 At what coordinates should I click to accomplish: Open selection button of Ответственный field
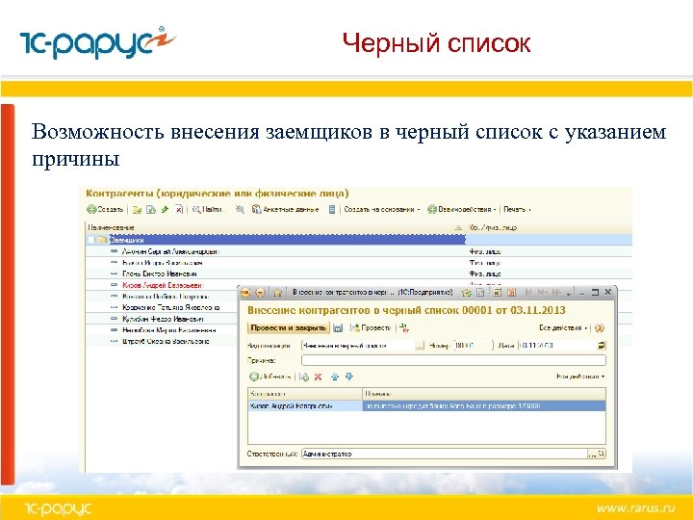point(592,455)
